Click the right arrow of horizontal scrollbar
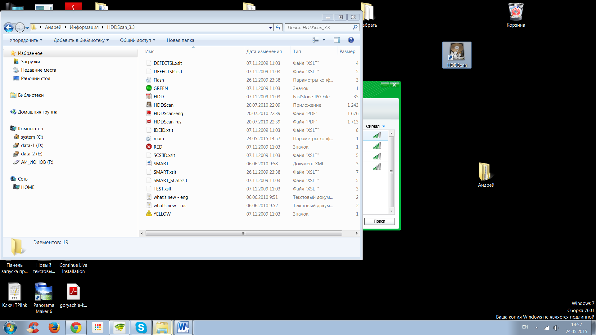596x335 pixels. pos(357,233)
